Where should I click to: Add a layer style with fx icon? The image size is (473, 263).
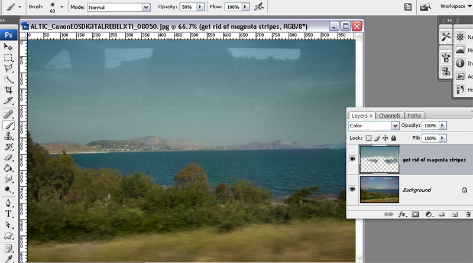tap(403, 214)
